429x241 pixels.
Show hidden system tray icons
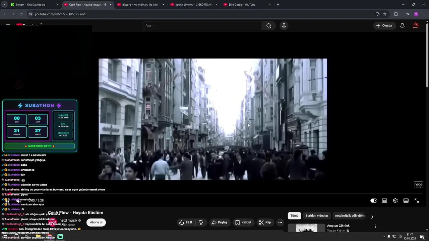point(383,237)
